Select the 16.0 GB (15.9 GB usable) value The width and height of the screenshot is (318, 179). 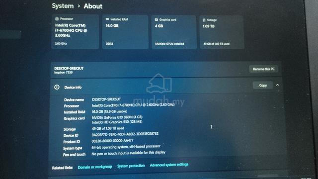(109, 111)
